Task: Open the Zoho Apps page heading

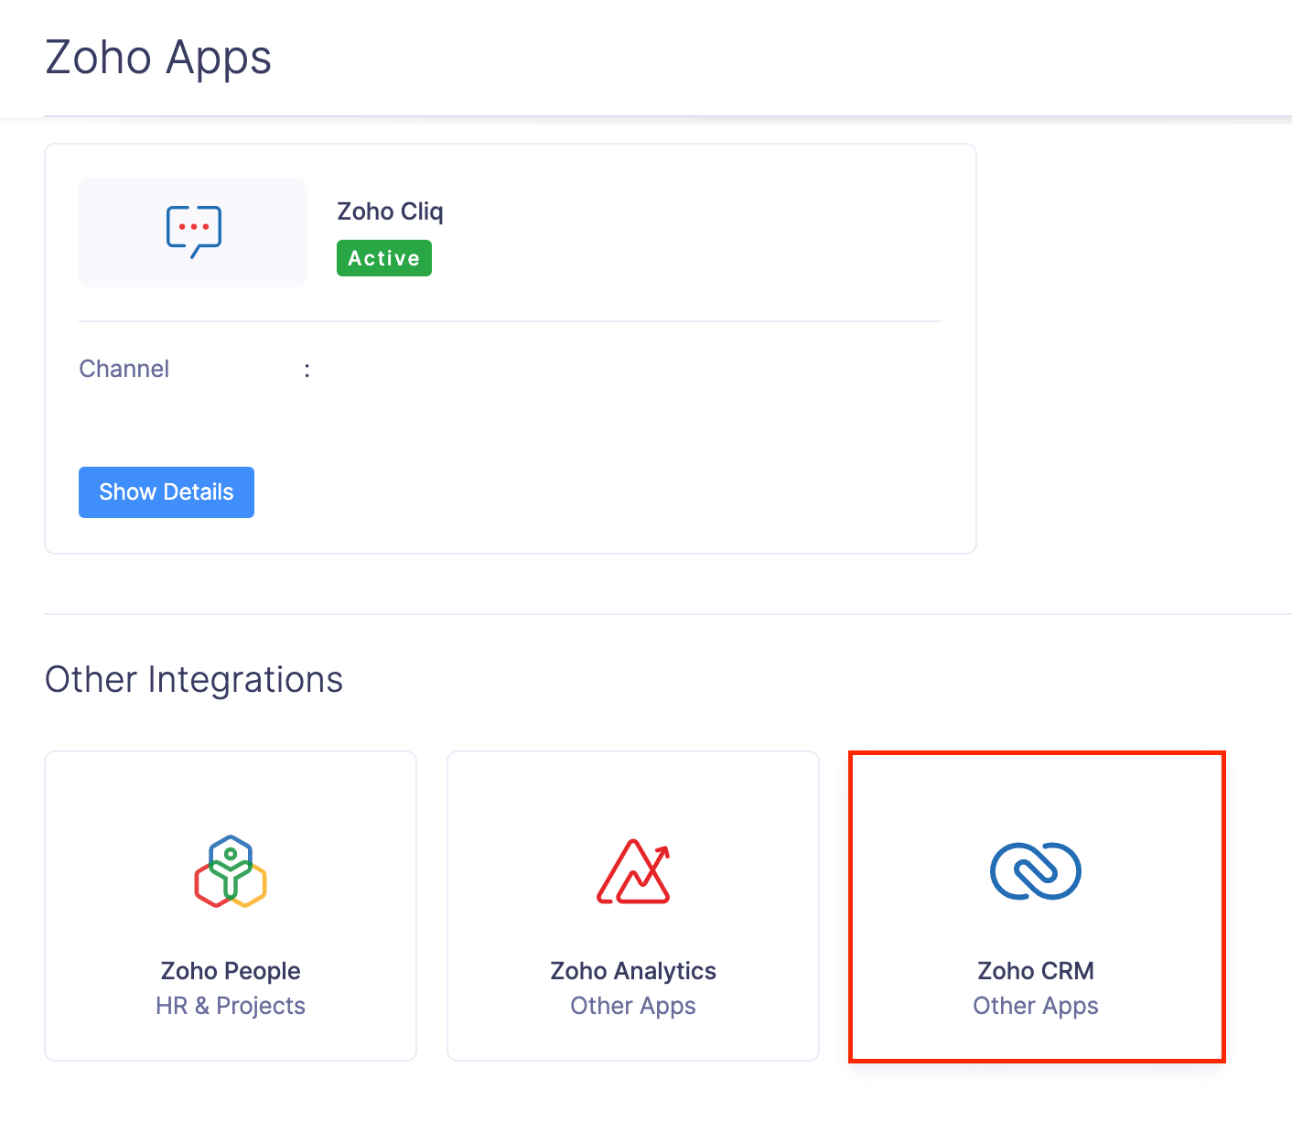Action: point(158,57)
